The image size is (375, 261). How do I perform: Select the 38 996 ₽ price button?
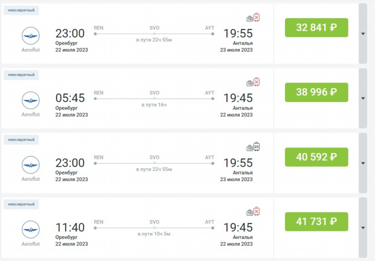[x=316, y=92]
